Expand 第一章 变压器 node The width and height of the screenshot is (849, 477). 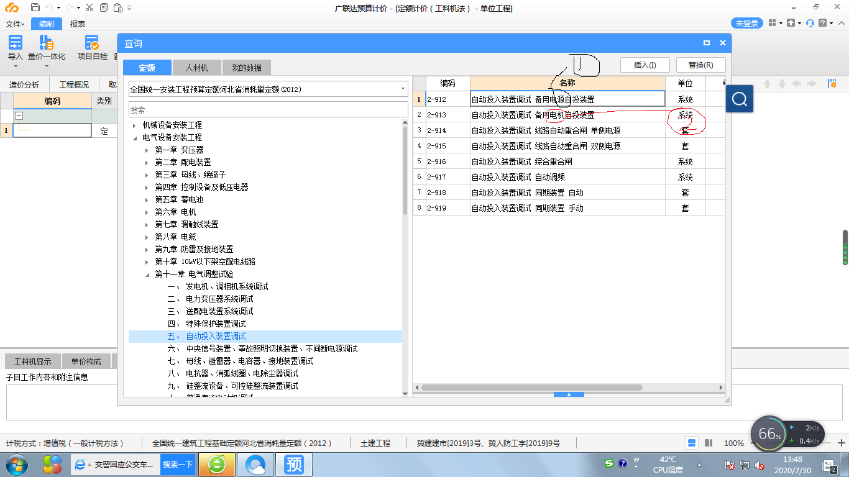point(147,150)
